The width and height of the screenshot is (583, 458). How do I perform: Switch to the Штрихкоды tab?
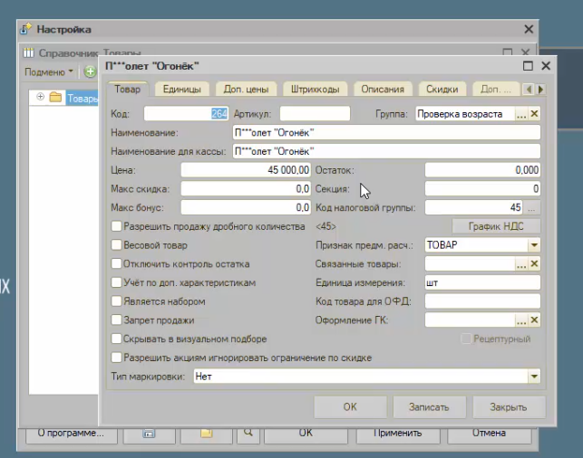point(316,90)
